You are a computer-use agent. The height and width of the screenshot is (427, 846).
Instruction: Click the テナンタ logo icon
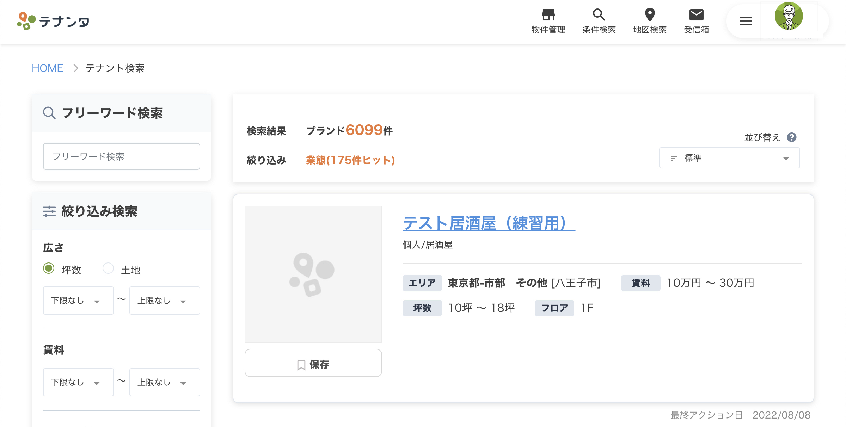pos(26,21)
